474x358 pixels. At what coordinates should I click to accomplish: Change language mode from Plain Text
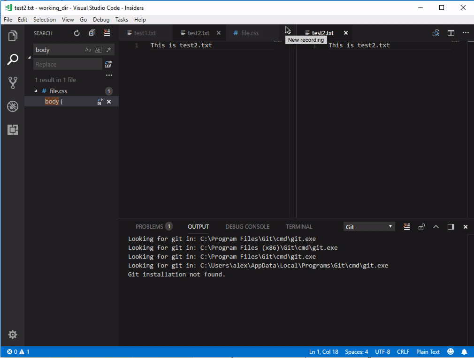[428, 351]
